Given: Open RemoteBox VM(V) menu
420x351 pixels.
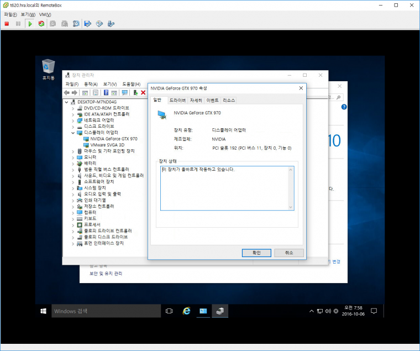Looking at the screenshot, I should coord(45,14).
